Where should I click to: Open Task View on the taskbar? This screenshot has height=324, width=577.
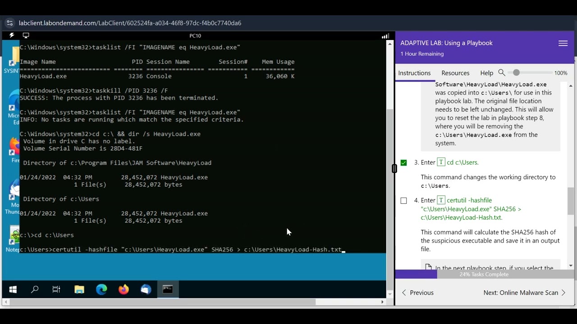pos(56,290)
